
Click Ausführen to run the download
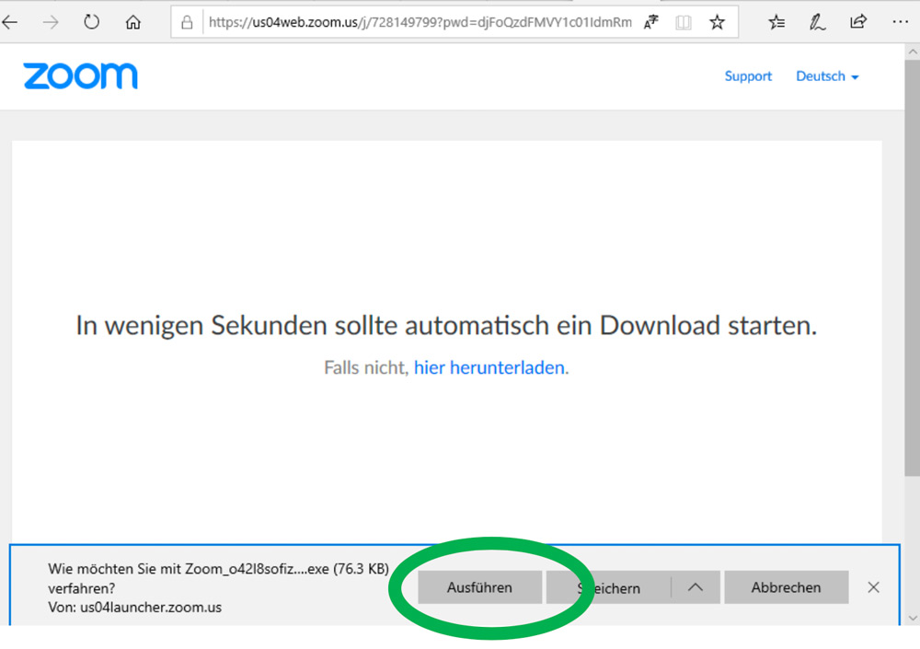click(480, 587)
